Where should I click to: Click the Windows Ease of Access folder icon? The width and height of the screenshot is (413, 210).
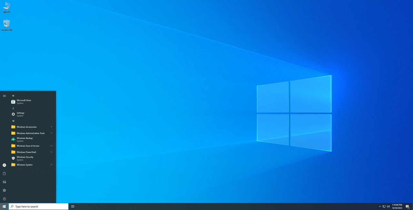13,146
